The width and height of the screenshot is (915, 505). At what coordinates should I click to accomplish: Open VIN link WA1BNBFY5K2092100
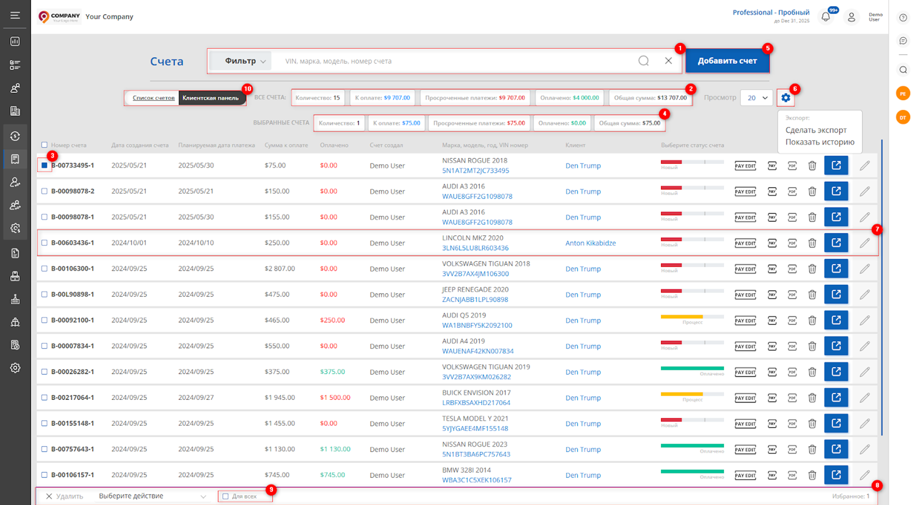(x=477, y=325)
